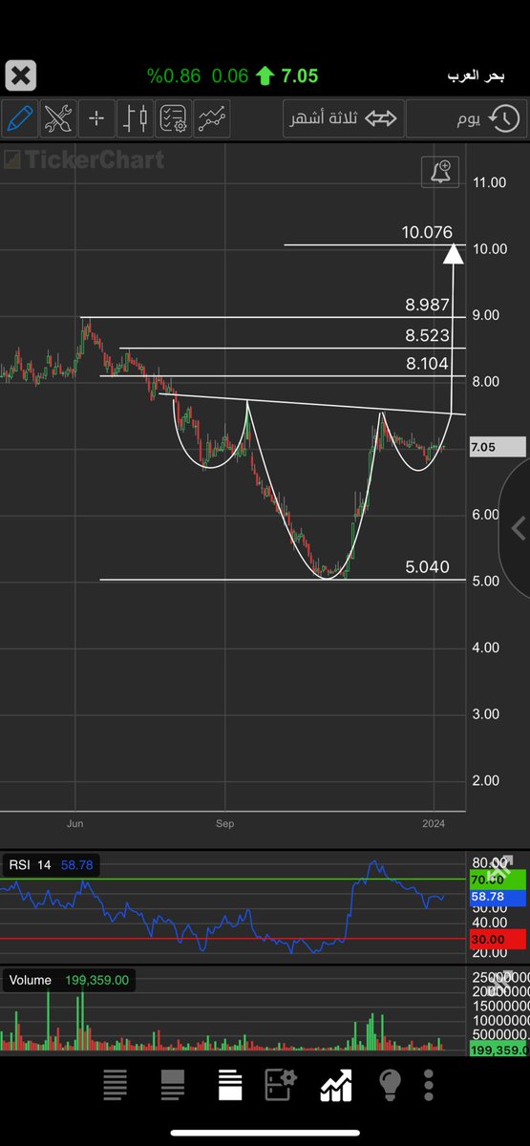Tap the current price tag 7.05 on axis
The width and height of the screenshot is (530, 1146).
click(x=497, y=447)
